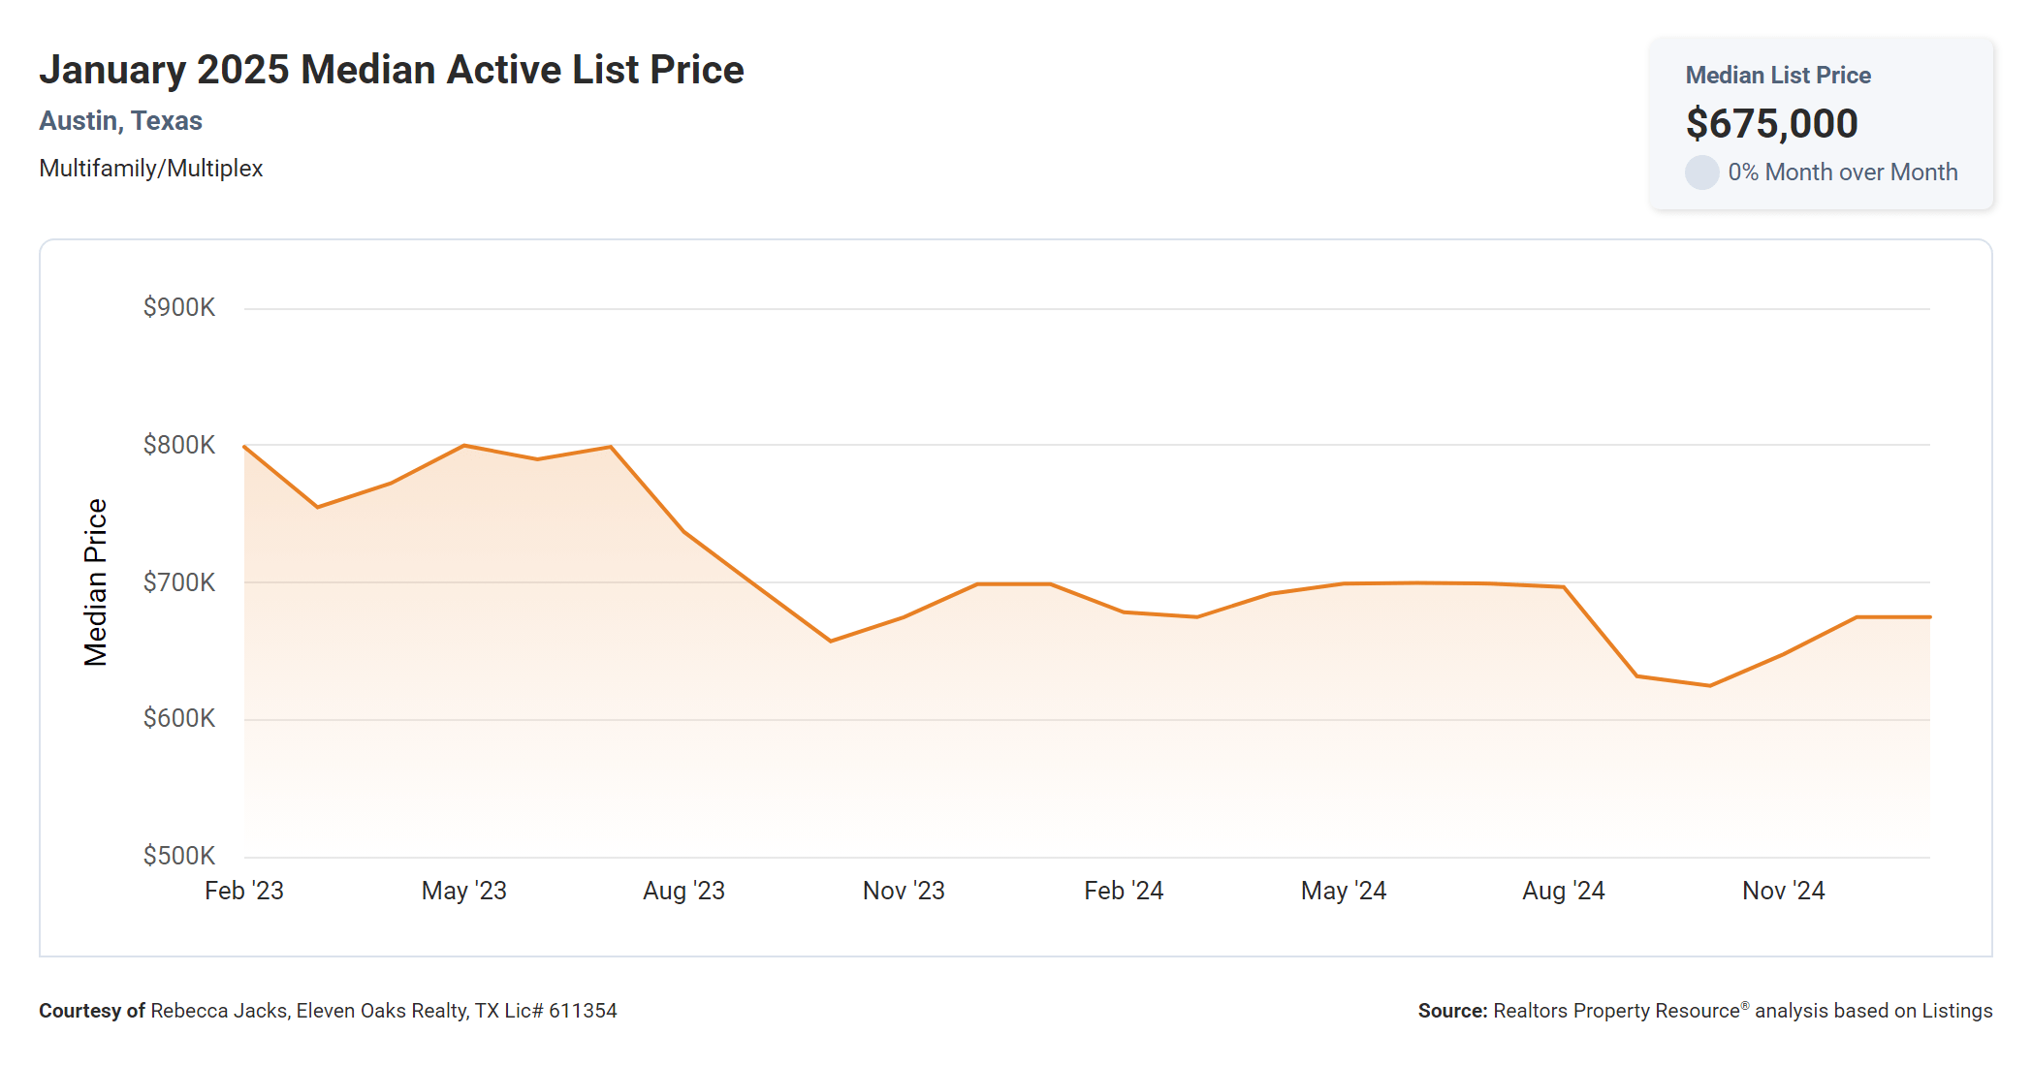Viewport: 2032px width, 1066px height.
Task: Click the "0% Month over Month" text
Action: click(1842, 172)
